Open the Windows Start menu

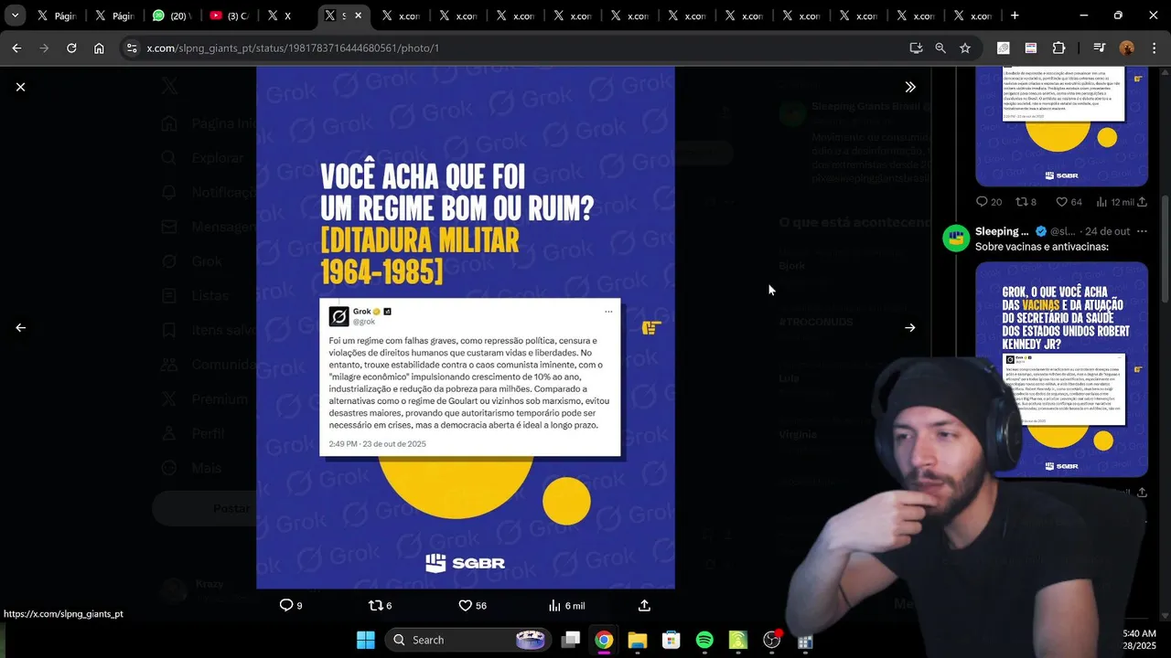[366, 640]
